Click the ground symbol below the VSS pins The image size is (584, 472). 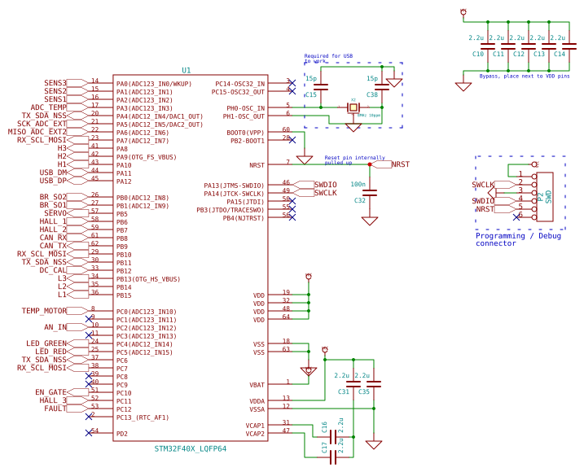(309, 371)
